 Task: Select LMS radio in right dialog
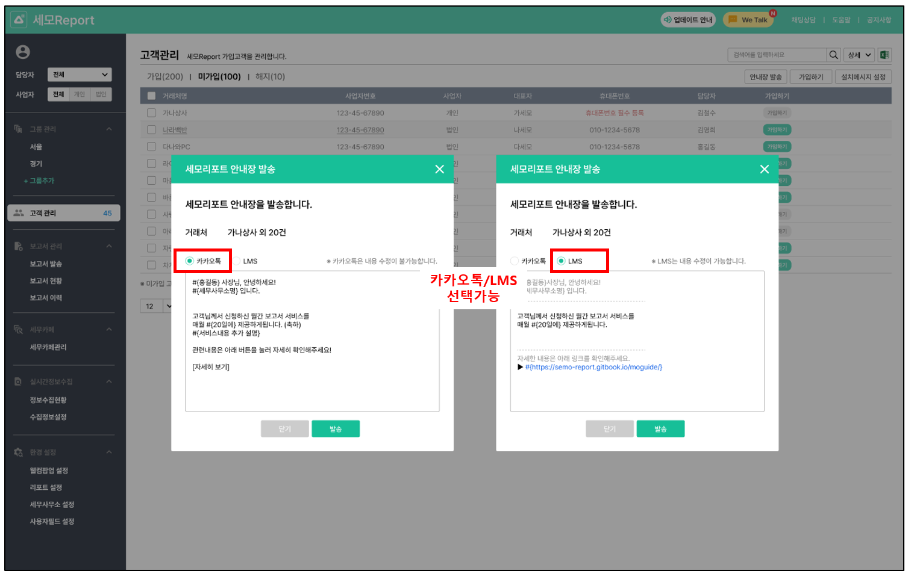click(561, 261)
